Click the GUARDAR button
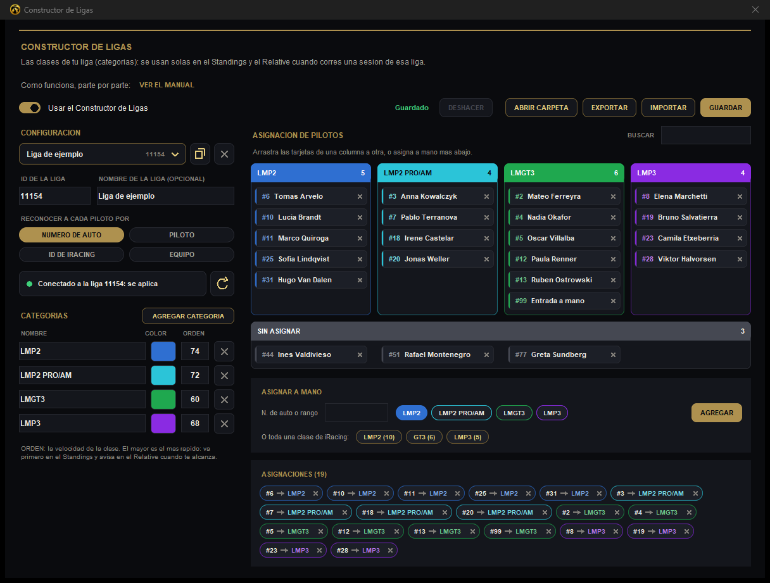The height and width of the screenshot is (583, 770). click(x=726, y=108)
